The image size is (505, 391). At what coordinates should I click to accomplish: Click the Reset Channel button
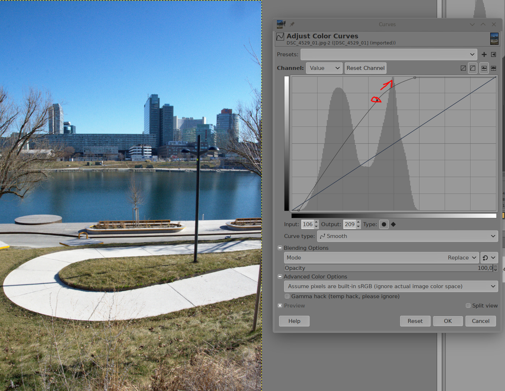pyautogui.click(x=366, y=68)
